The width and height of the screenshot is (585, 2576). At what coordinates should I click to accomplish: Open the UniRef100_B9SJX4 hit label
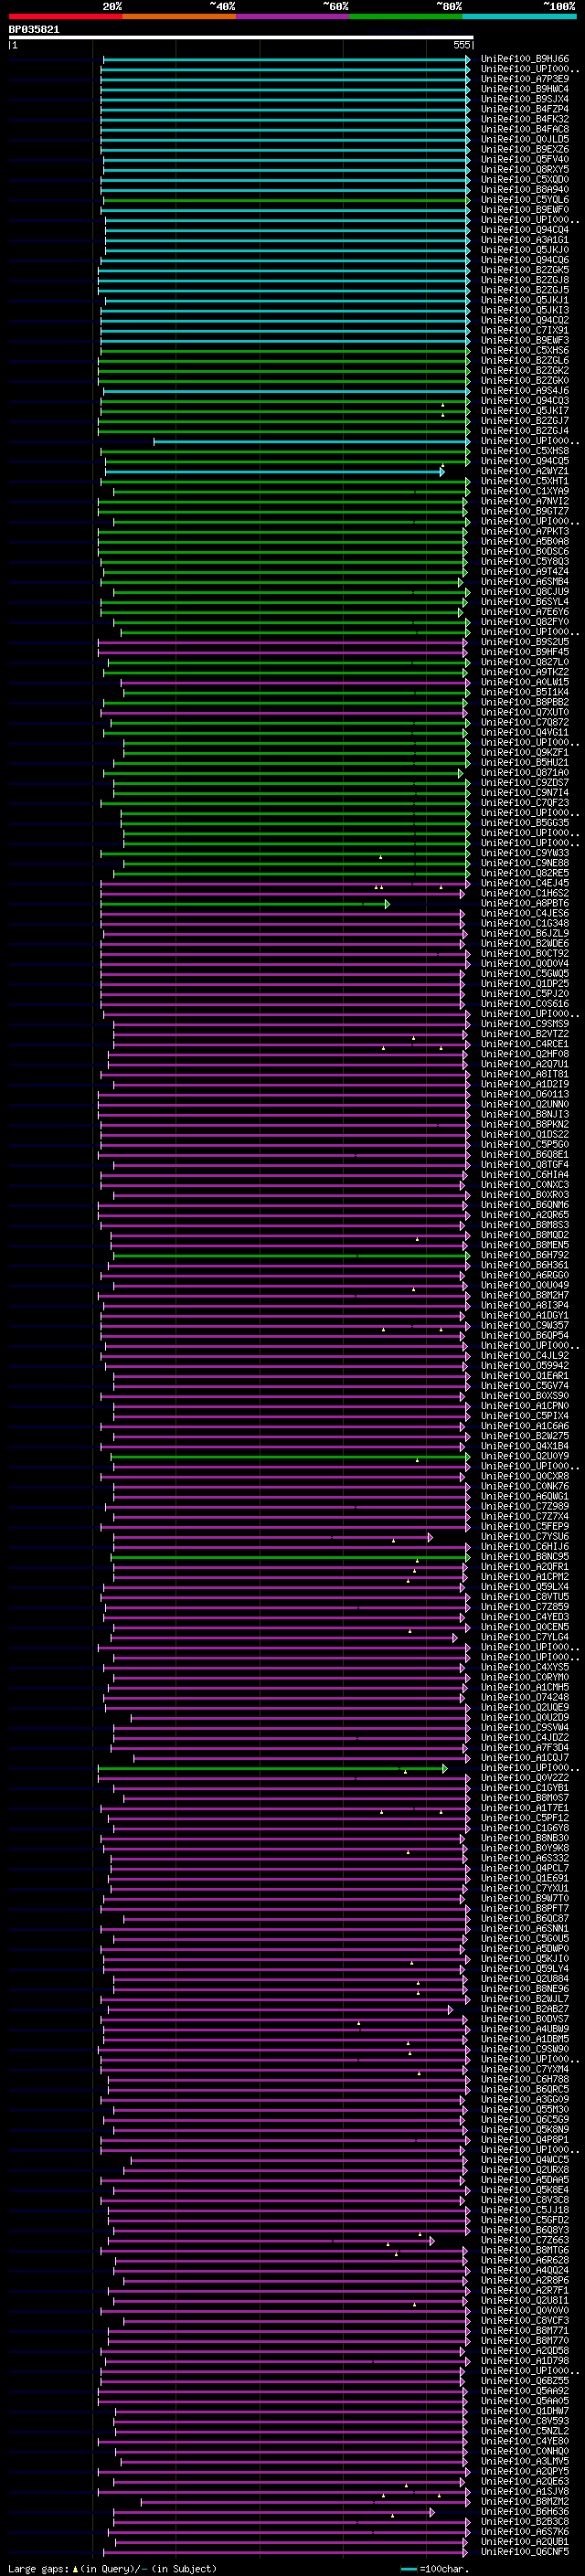point(525,99)
